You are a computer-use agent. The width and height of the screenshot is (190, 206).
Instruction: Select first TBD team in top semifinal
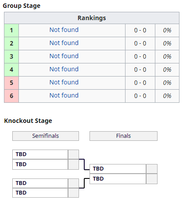pos(40,154)
